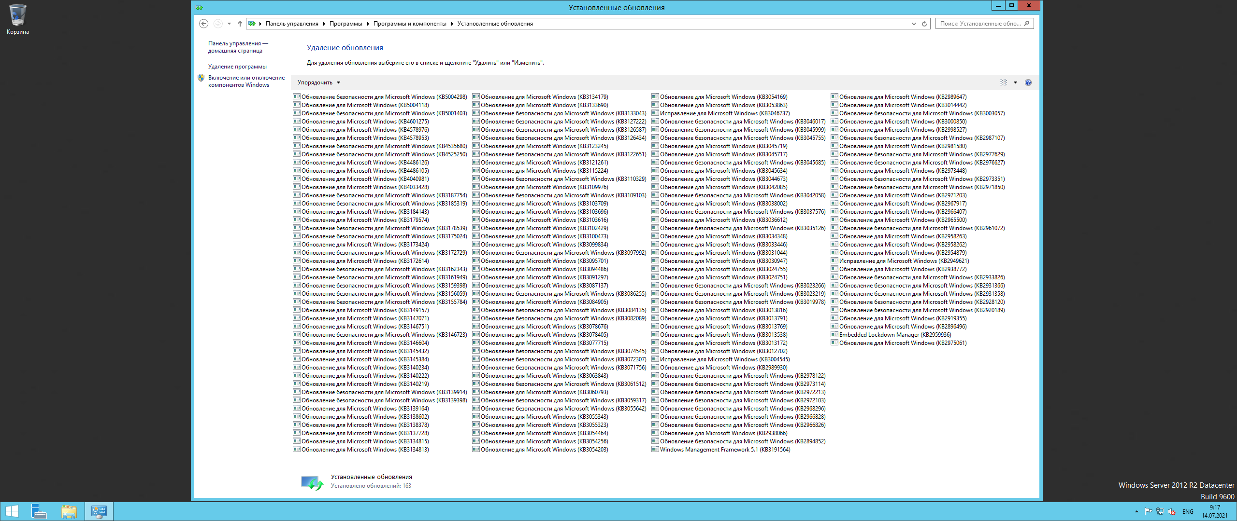This screenshot has height=521, width=1237.
Task: Select the update KB3054203
Action: click(x=540, y=449)
